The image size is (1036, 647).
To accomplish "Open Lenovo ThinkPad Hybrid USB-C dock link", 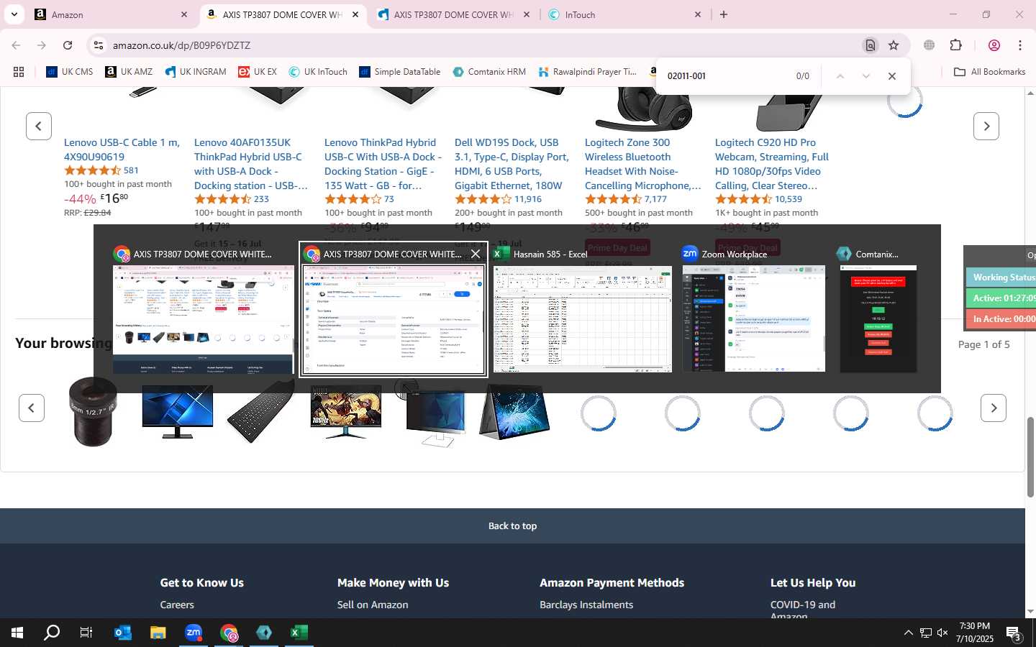I will pyautogui.click(x=383, y=164).
